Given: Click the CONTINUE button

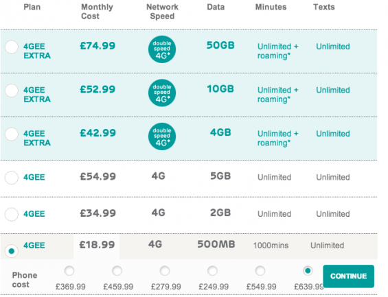Looking at the screenshot, I should [348, 276].
